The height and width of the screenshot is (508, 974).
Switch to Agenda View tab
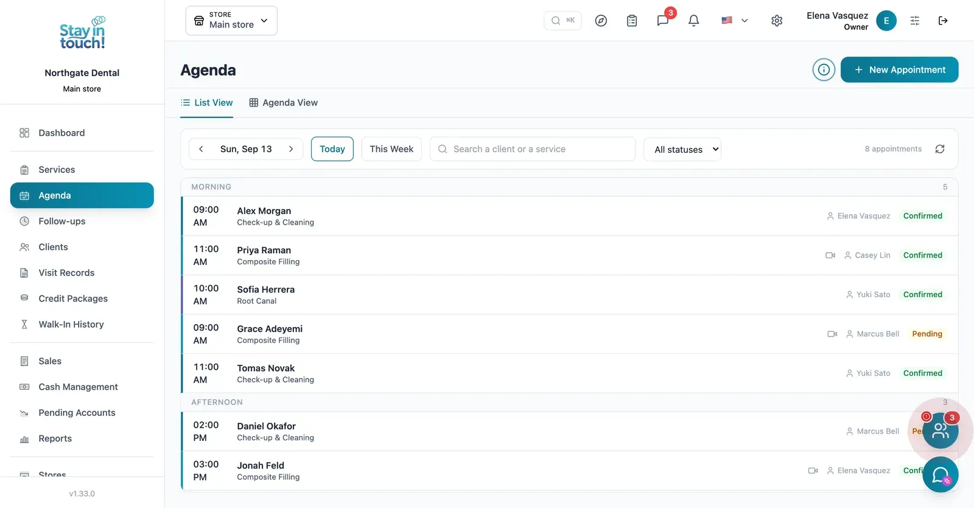click(284, 103)
